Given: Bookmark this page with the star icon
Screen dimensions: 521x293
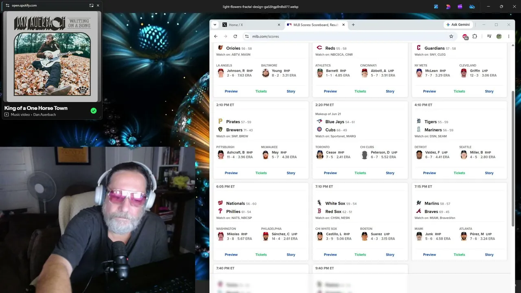Looking at the screenshot, I should [451, 36].
